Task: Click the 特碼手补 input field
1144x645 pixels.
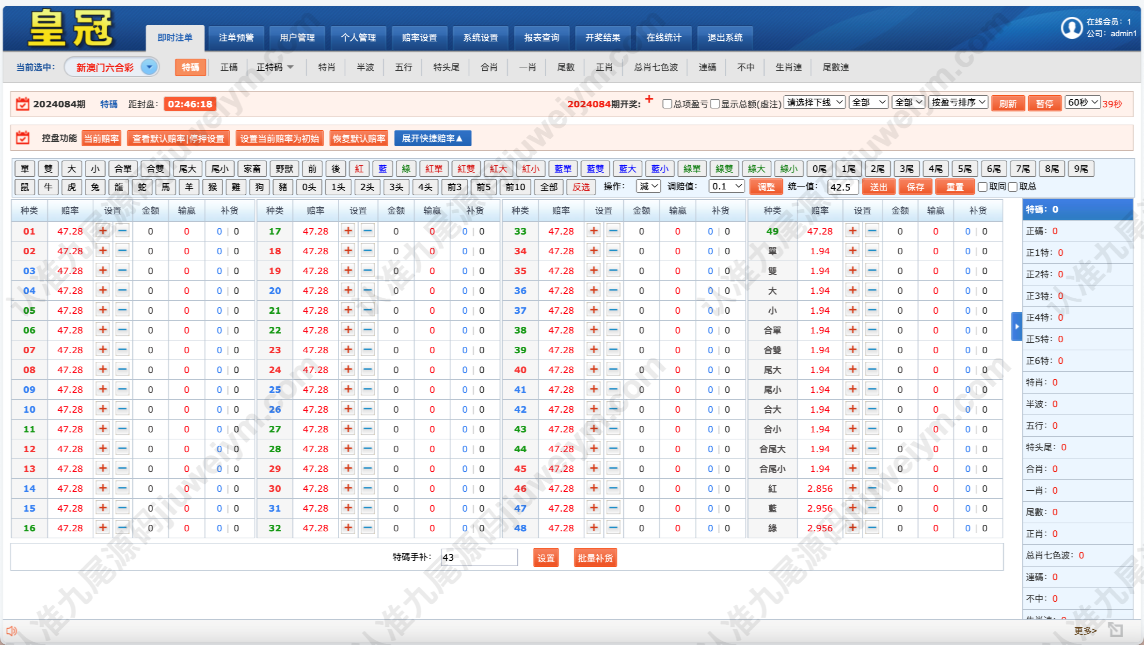Action: click(479, 557)
